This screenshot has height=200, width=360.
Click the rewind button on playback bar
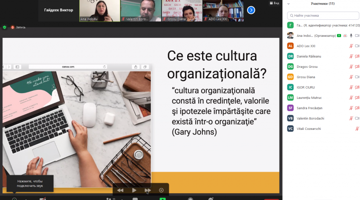(121, 190)
